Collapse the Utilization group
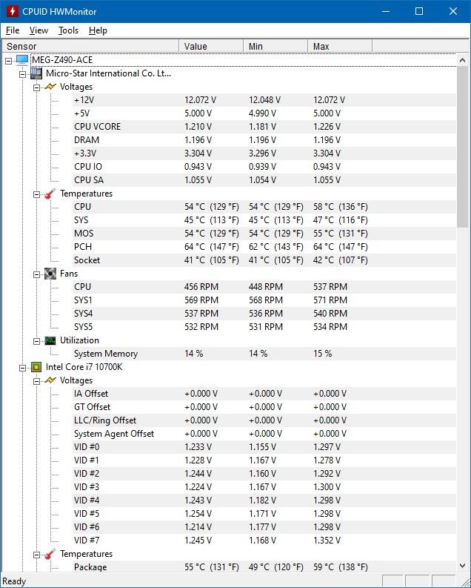Viewport: 471px width, 588px height. 36,341
